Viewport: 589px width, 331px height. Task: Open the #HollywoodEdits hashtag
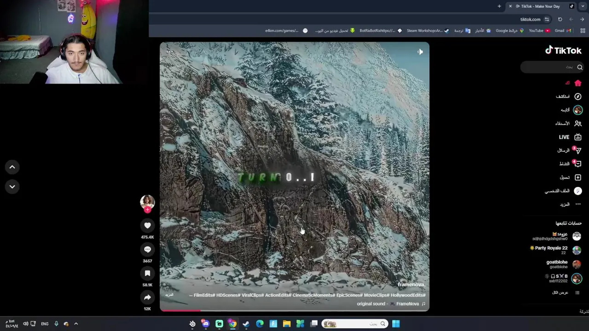point(408,295)
